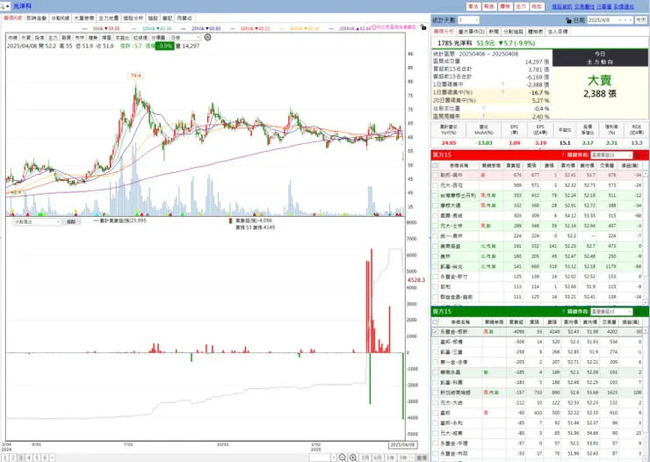
Task: Zoom in the chart with plus magnifier
Action: coord(353,458)
